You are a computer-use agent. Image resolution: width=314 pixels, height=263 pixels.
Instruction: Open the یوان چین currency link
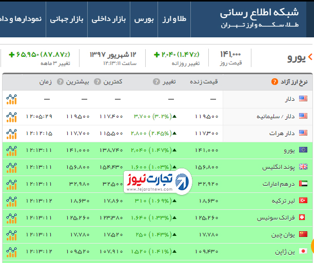(x=283, y=235)
